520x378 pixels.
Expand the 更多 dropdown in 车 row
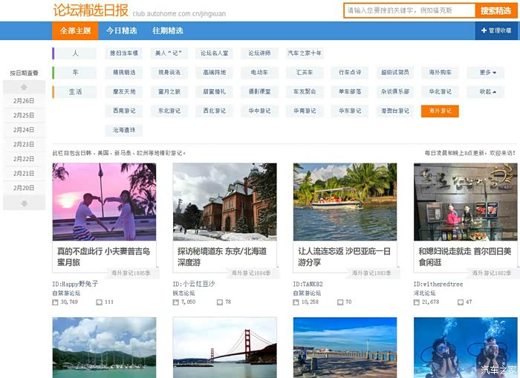[x=486, y=73]
